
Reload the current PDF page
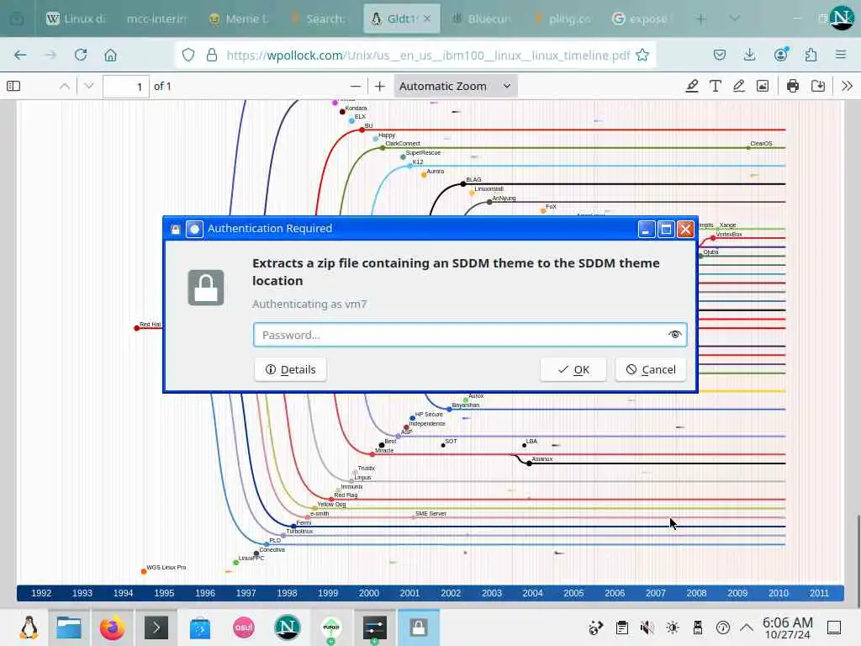[x=81, y=55]
